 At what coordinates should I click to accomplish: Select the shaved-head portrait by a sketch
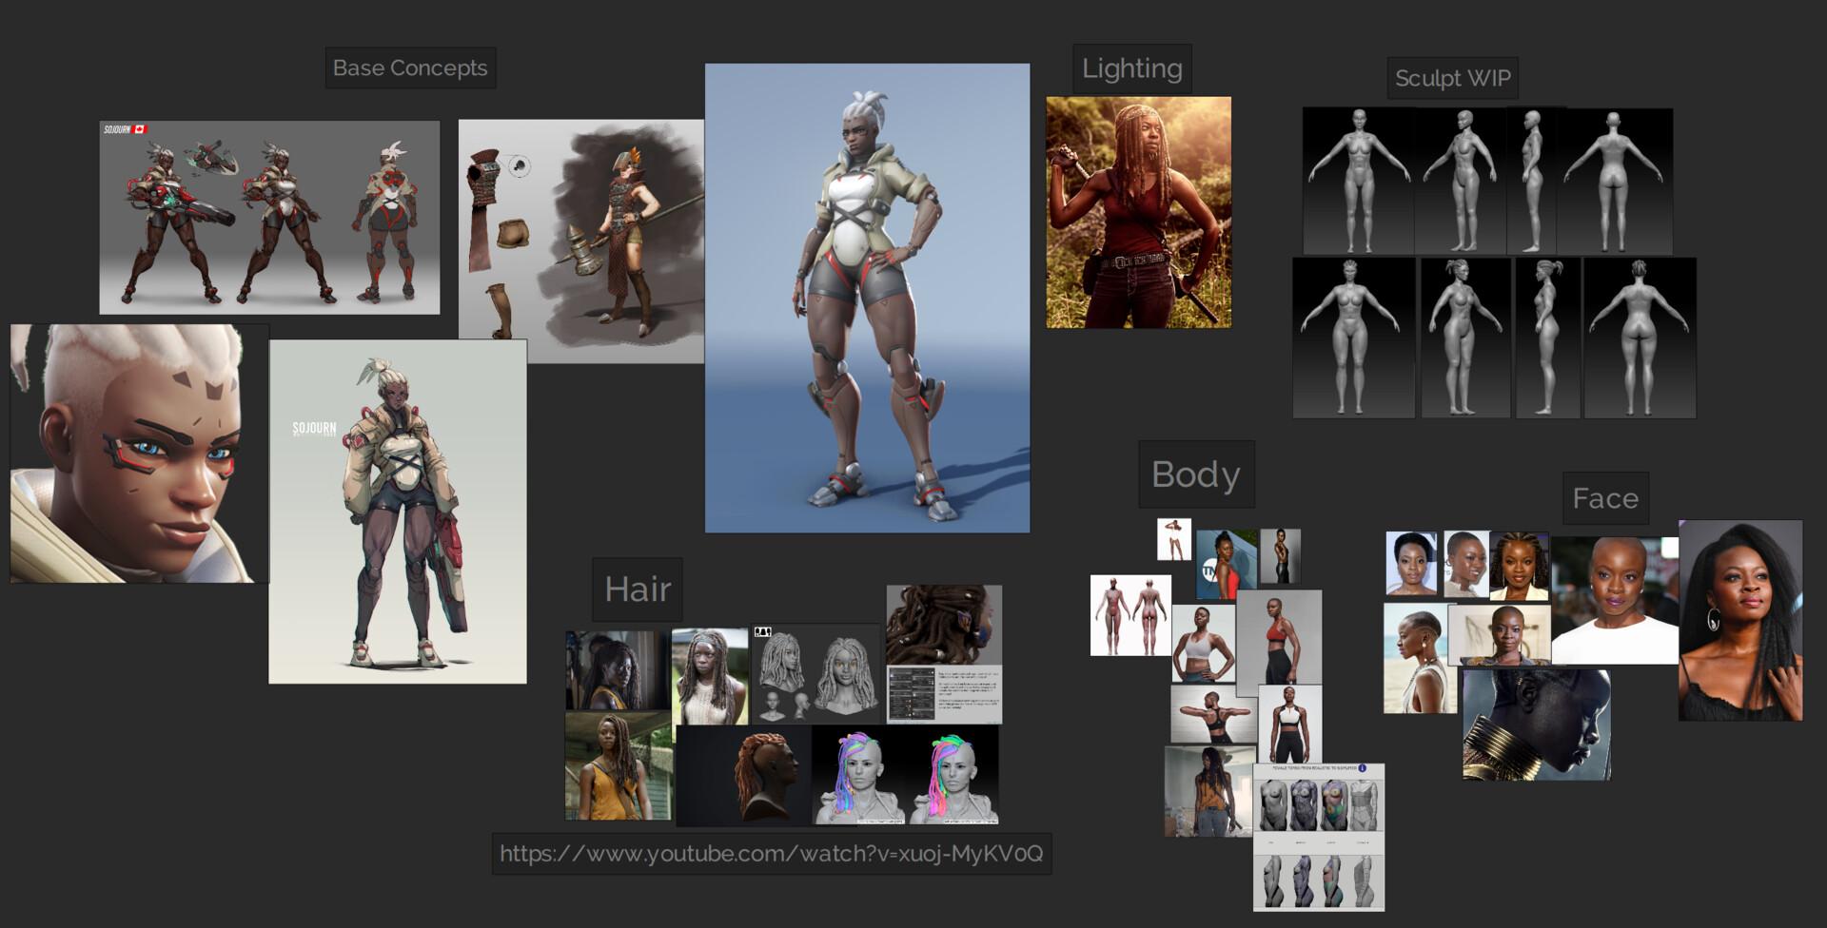(x=1500, y=636)
